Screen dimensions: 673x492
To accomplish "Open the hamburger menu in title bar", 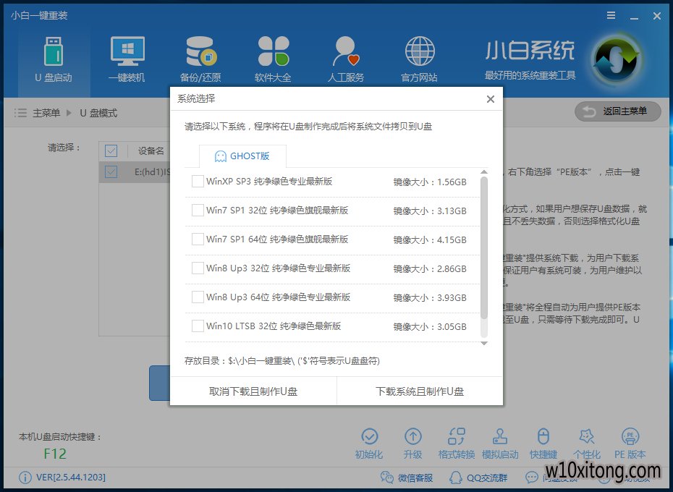I will 611,15.
